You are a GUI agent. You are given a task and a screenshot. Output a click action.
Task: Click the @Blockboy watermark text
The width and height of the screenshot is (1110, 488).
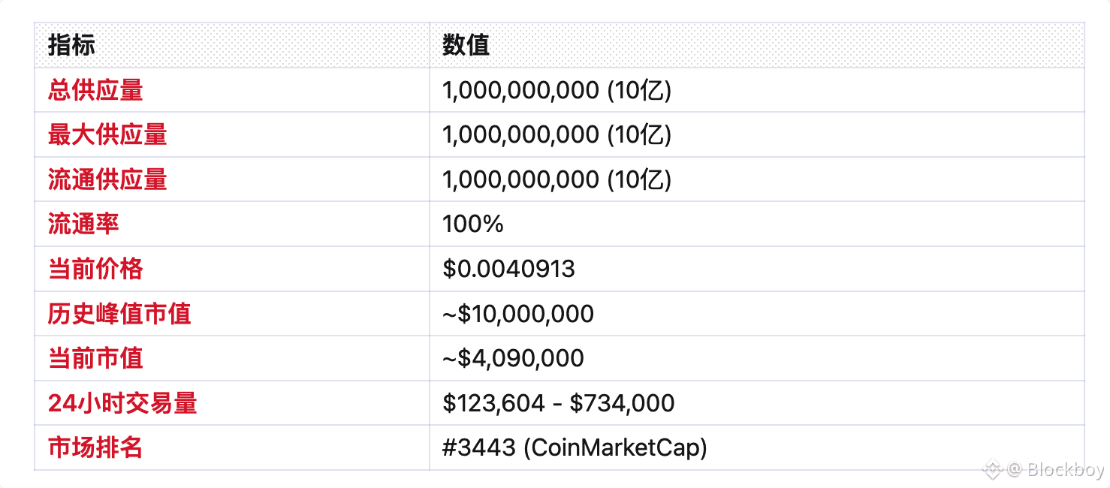tap(1056, 470)
